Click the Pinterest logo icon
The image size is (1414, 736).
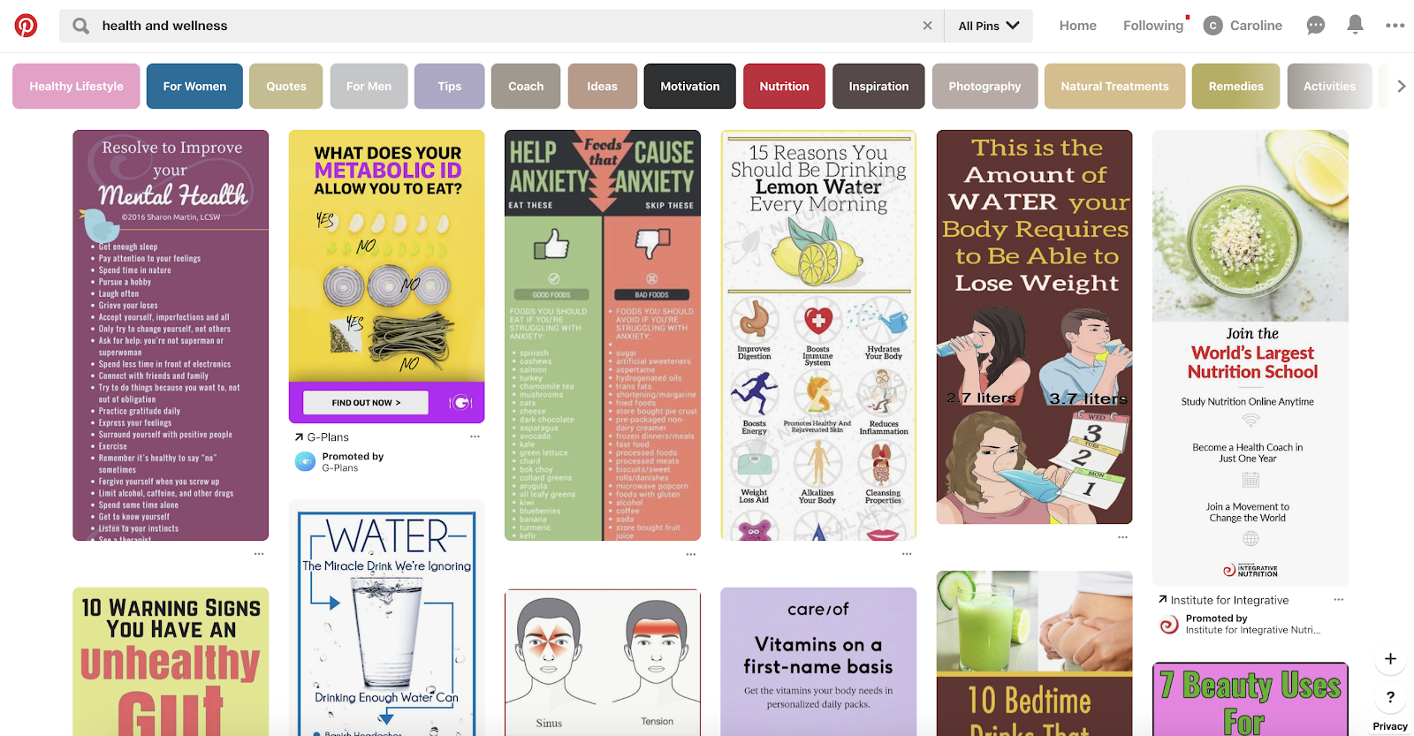pos(26,26)
